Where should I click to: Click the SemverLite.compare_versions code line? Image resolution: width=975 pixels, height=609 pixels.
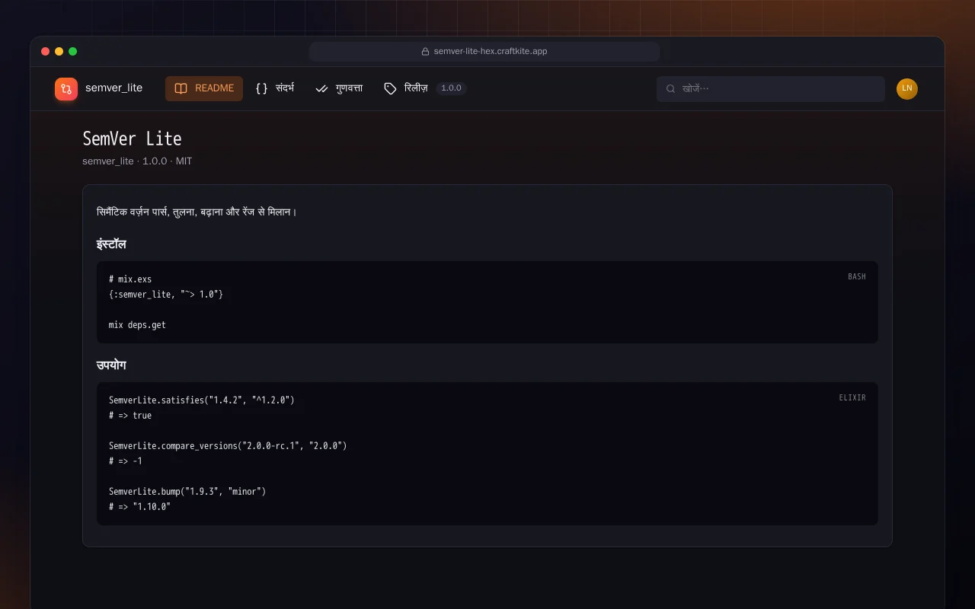(228, 446)
